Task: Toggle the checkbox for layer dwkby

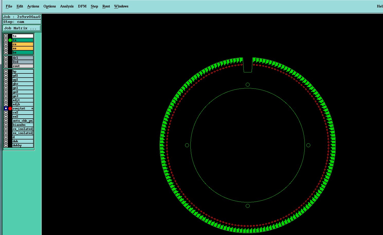Action: pyautogui.click(x=6, y=145)
